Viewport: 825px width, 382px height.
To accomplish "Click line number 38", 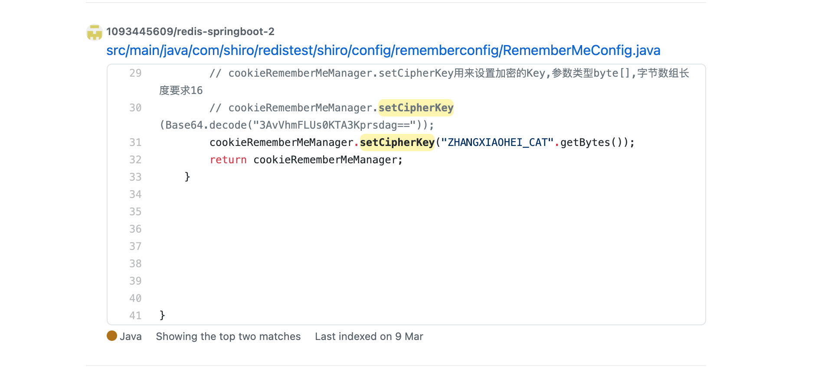I will pyautogui.click(x=135, y=264).
